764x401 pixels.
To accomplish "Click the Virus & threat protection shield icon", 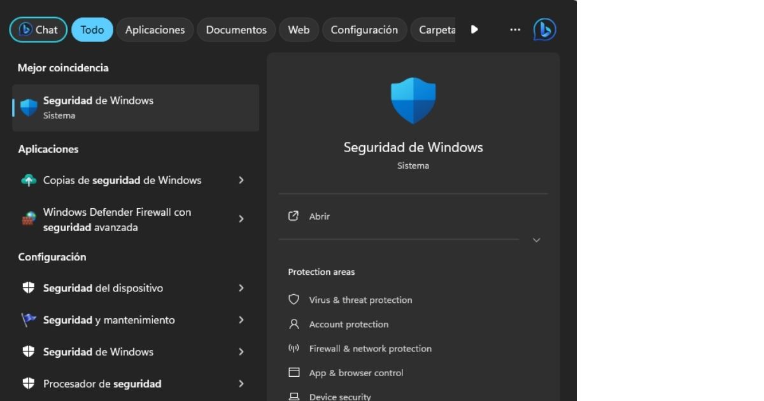I will click(x=294, y=299).
